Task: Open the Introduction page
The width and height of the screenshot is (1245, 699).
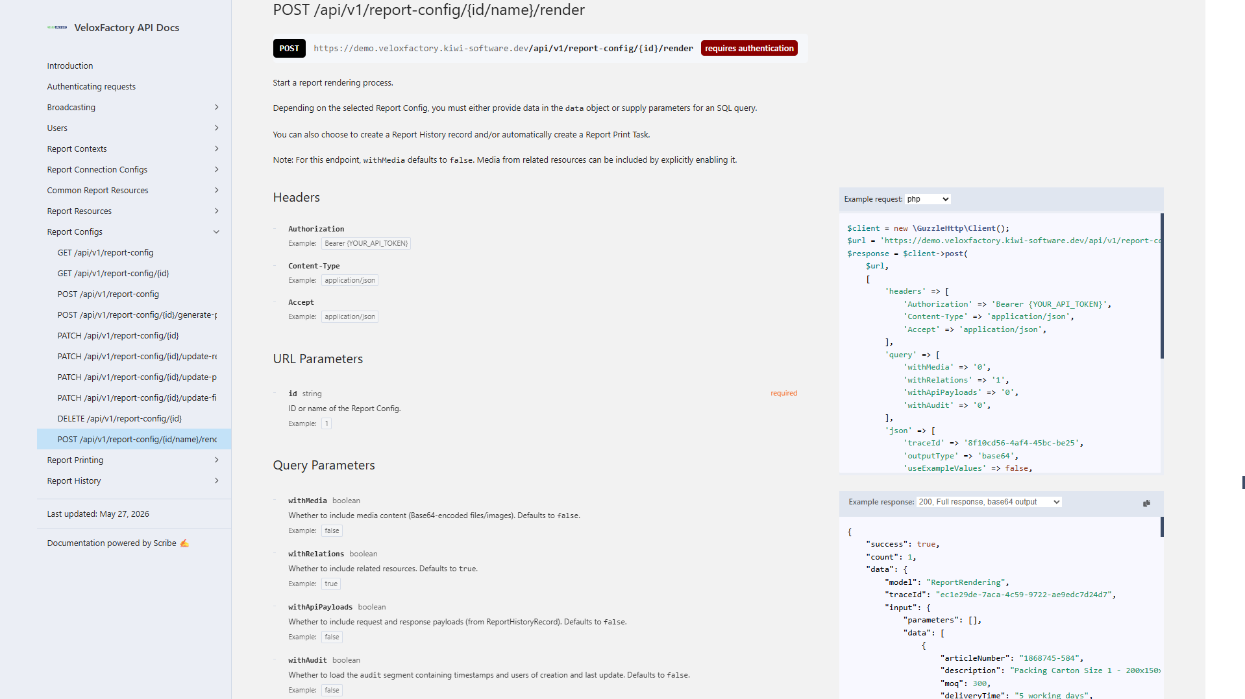Action: [x=70, y=65]
